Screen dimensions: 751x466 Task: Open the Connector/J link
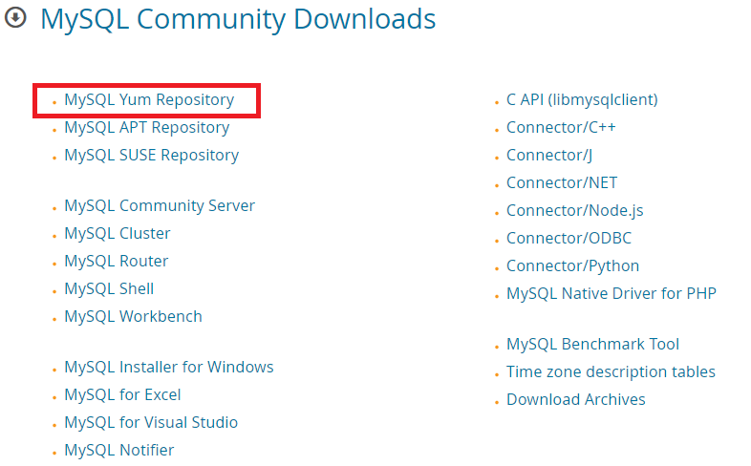[x=549, y=156]
